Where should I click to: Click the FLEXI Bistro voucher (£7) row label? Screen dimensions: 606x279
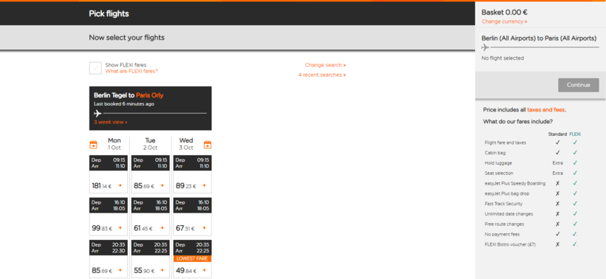click(x=510, y=244)
